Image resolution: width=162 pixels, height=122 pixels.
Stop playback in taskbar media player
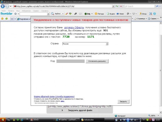[x=120, y=120]
